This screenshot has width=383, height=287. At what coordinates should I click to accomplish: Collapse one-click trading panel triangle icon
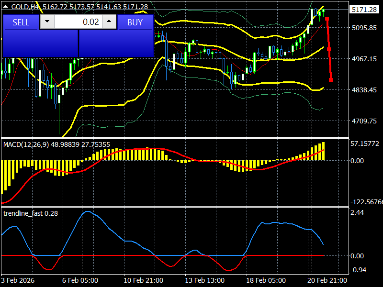[6, 7]
